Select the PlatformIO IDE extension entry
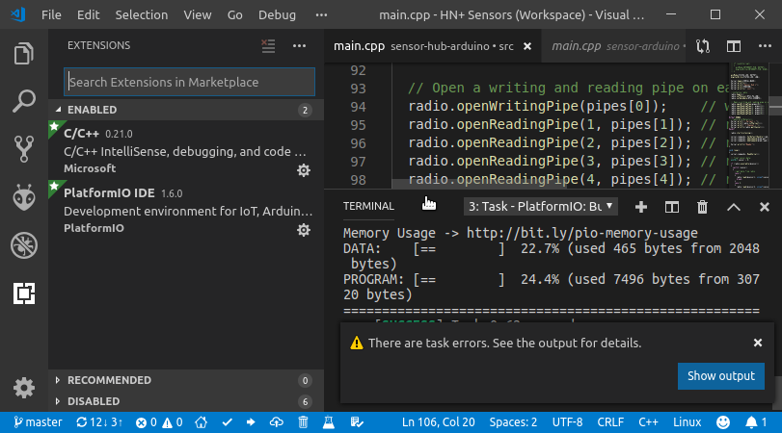Screen dimensions: 782x433 point(186,210)
